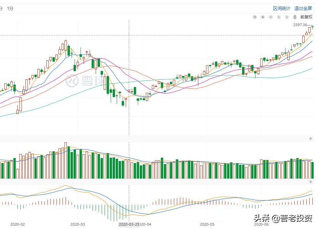The width and height of the screenshot is (319, 229).
Task: Zoom in with the plus icon
Action: (263, 17)
